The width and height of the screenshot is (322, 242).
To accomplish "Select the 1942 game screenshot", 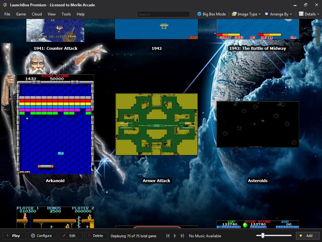I will tap(157, 29).
